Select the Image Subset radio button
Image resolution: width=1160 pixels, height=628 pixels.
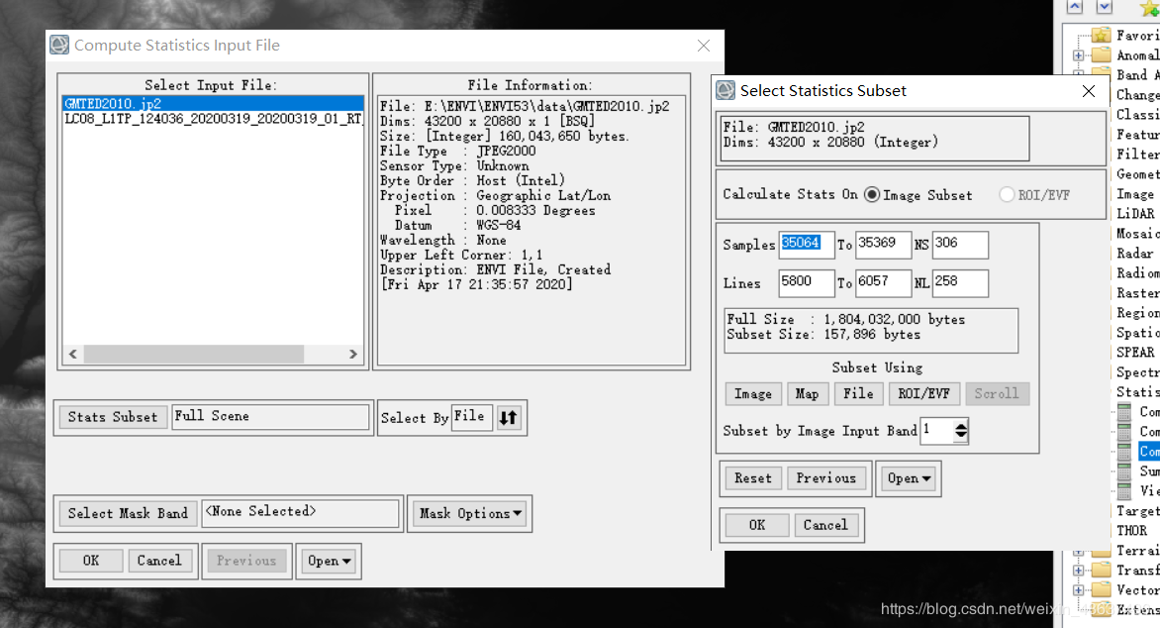click(x=872, y=195)
